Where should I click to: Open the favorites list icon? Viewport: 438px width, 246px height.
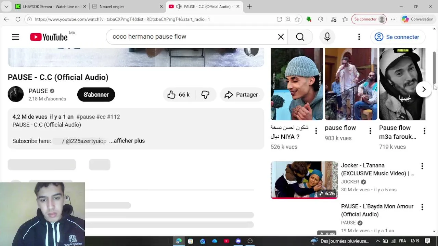pyautogui.click(x=345, y=19)
